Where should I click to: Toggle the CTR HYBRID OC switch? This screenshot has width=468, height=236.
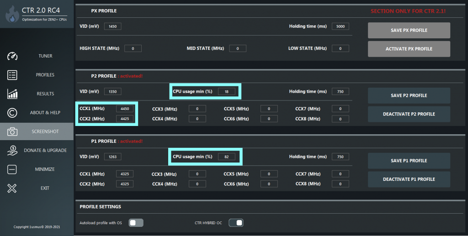coord(236,223)
